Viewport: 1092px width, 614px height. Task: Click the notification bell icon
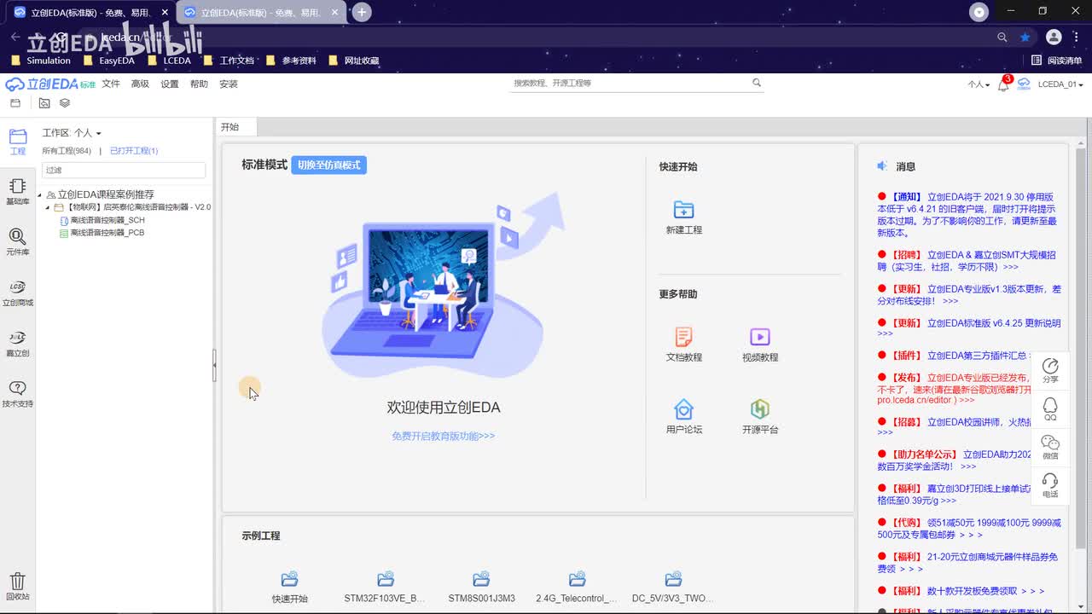click(x=1003, y=84)
